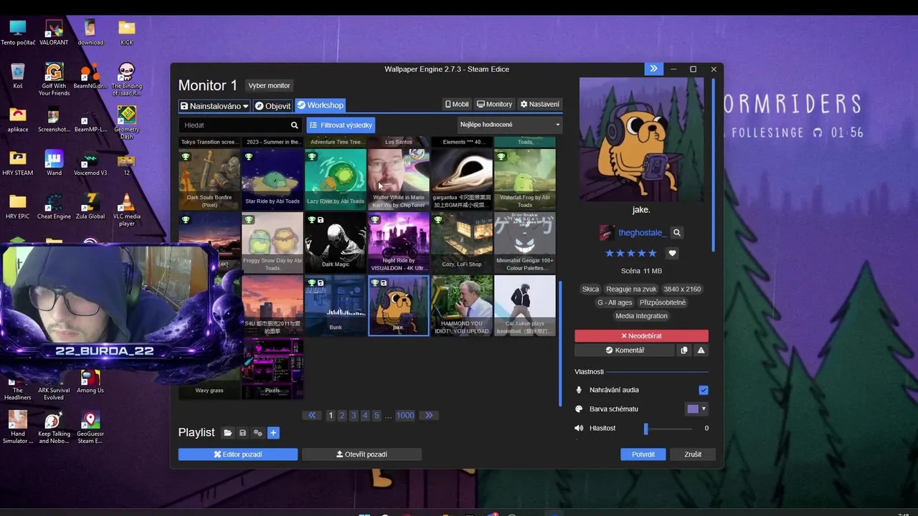Viewport: 918px width, 516px height.
Task: Copy the wallpaper link with the copy icon
Action: (683, 350)
